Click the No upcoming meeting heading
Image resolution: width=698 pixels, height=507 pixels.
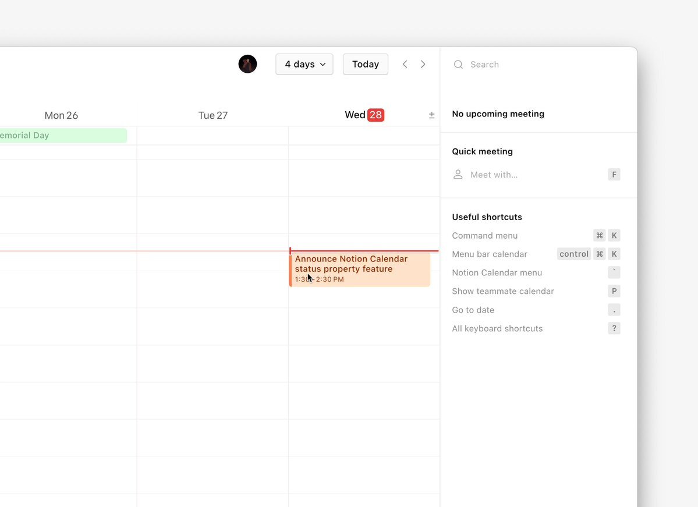(x=498, y=114)
